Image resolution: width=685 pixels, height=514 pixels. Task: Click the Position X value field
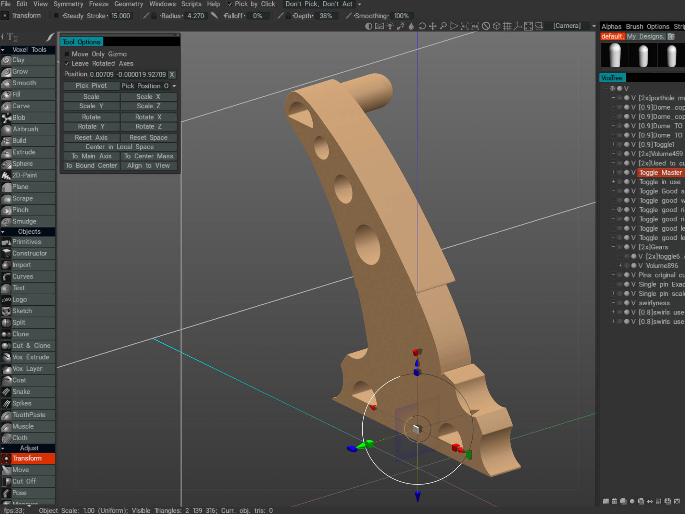[102, 74]
